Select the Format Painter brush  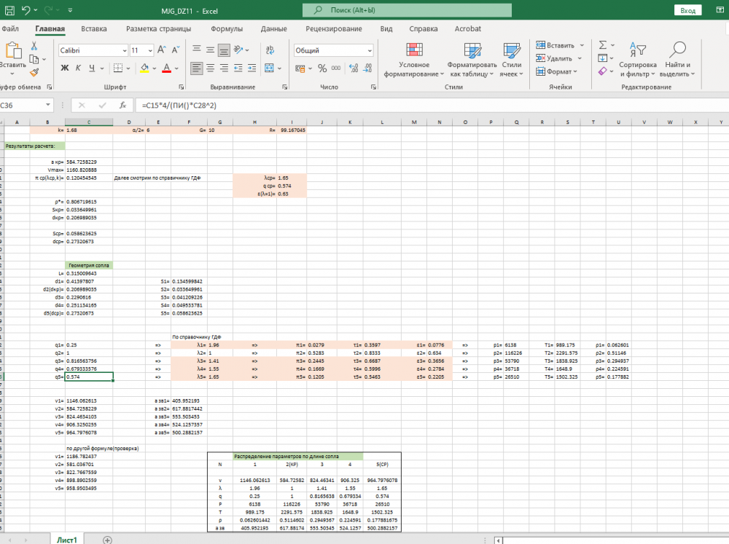point(34,72)
